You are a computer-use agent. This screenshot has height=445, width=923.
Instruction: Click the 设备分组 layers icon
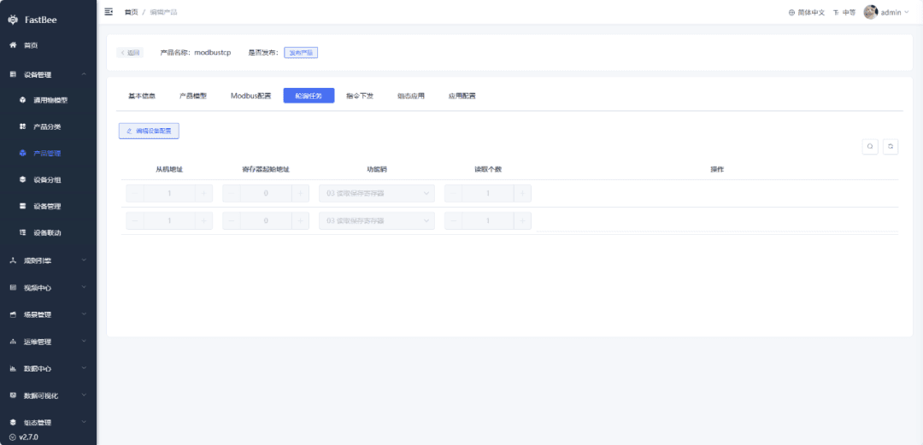tap(23, 179)
